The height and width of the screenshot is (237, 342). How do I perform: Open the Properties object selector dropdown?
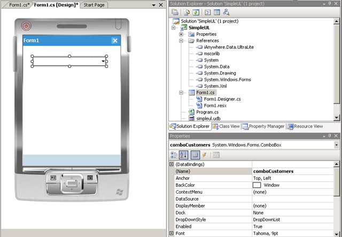(x=336, y=145)
